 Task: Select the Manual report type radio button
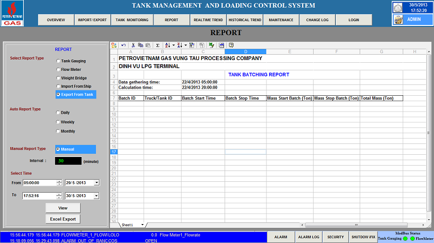(x=58, y=149)
